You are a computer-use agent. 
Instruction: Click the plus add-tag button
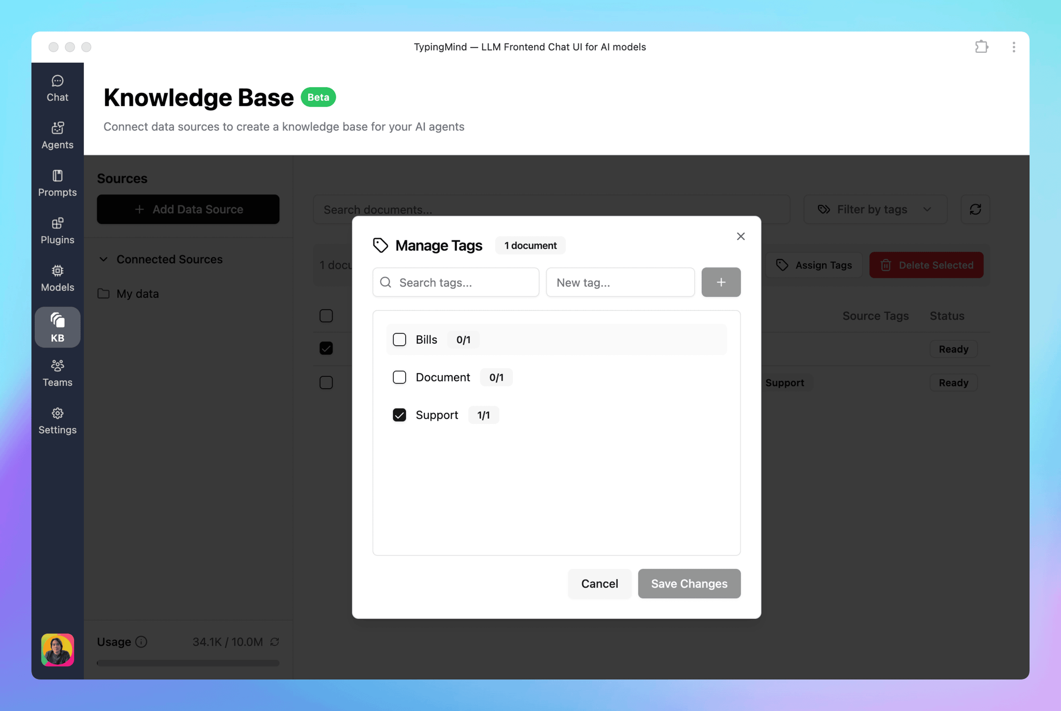click(x=721, y=282)
